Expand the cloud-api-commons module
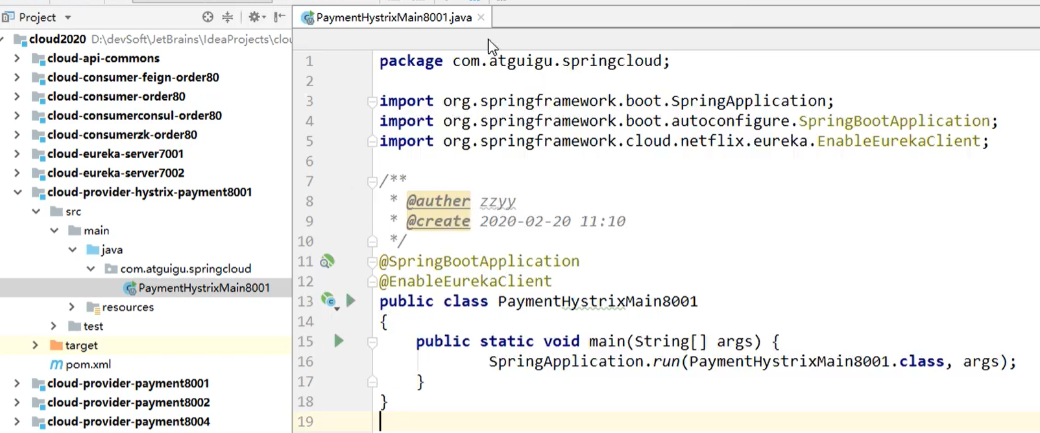The image size is (1040, 433). pyautogui.click(x=17, y=58)
